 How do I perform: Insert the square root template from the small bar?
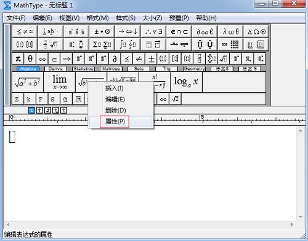pos(224,59)
